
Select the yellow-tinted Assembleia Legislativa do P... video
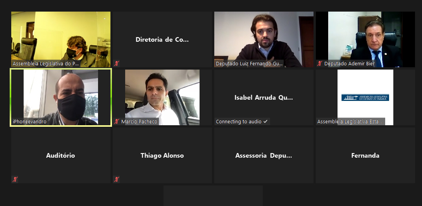pos(61,39)
